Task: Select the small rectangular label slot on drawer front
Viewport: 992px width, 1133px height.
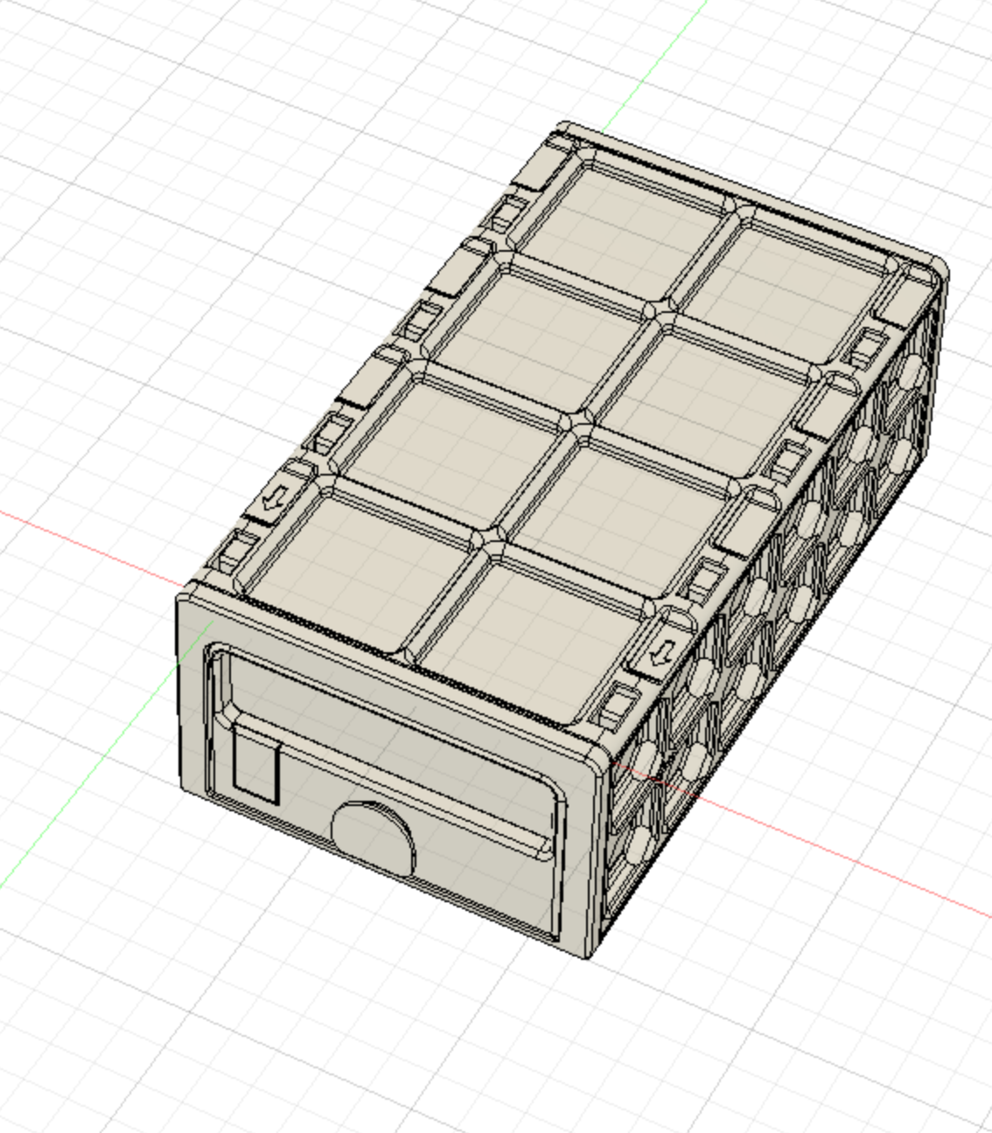Action: (x=256, y=765)
